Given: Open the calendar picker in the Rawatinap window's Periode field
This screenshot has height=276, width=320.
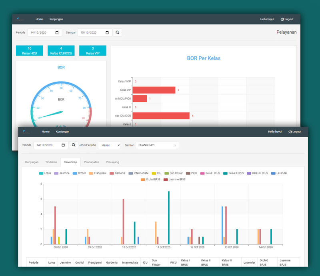Looking at the screenshot, I should [64, 145].
